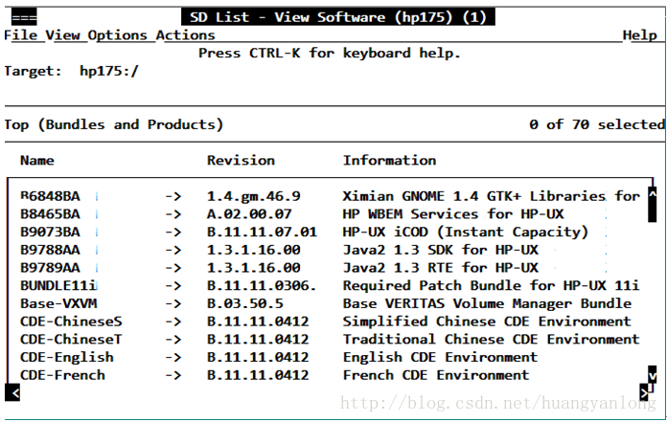Click revision B.11.11.07.01
This screenshot has width=667, height=422.
point(262,233)
